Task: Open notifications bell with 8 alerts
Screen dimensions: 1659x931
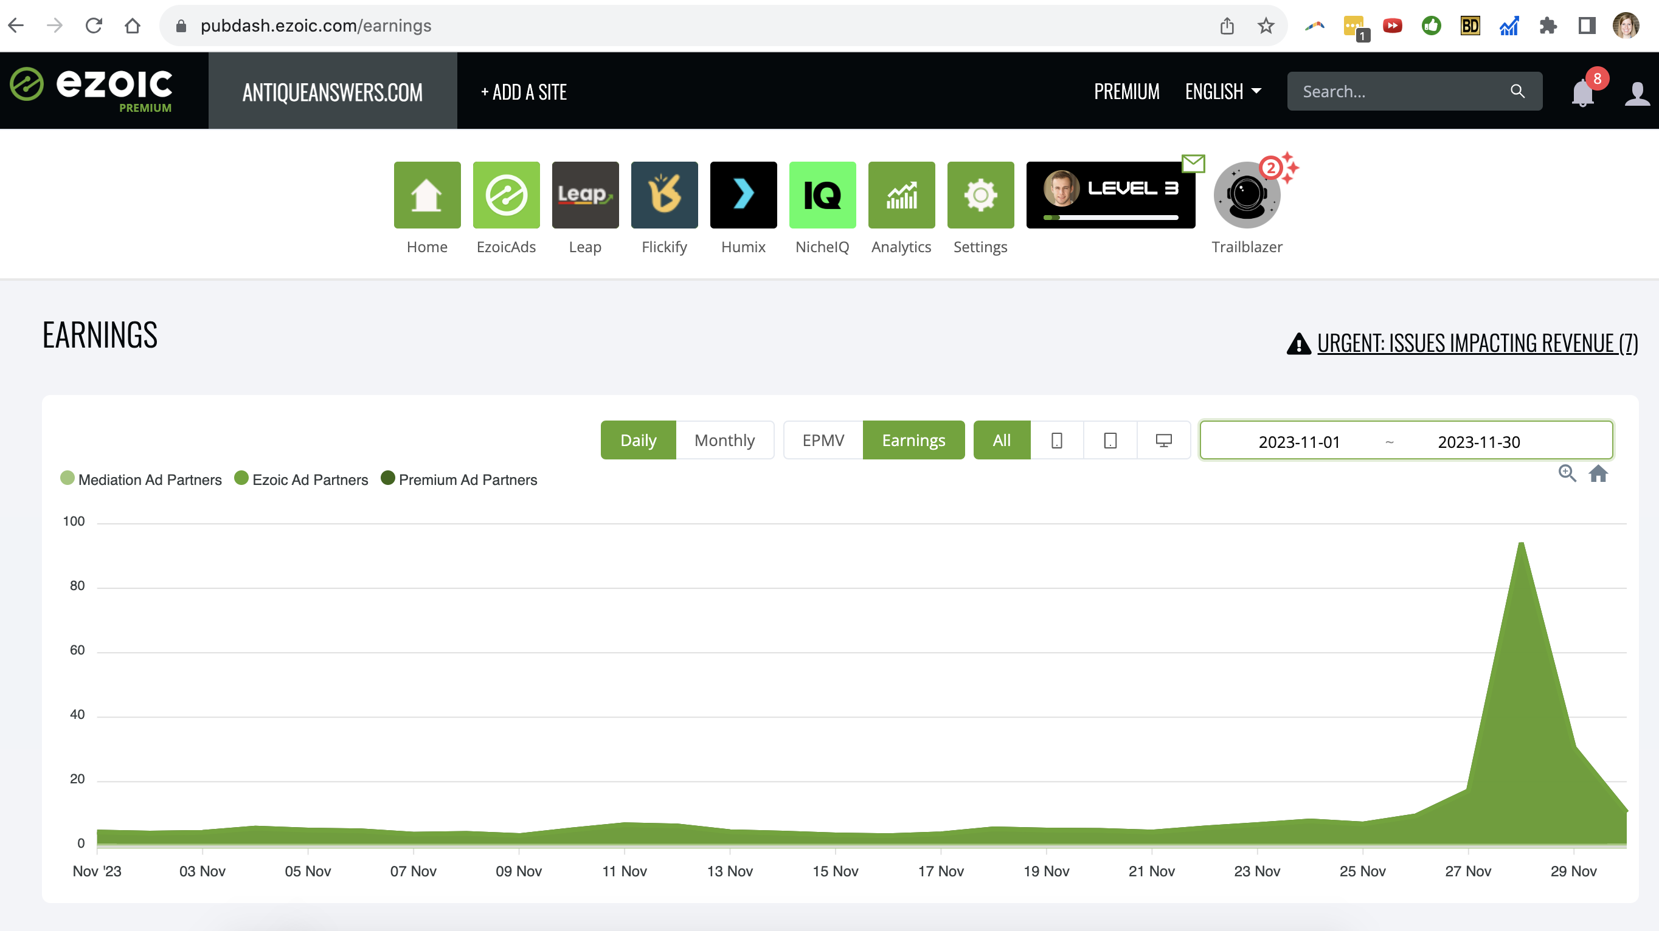Action: (1583, 92)
